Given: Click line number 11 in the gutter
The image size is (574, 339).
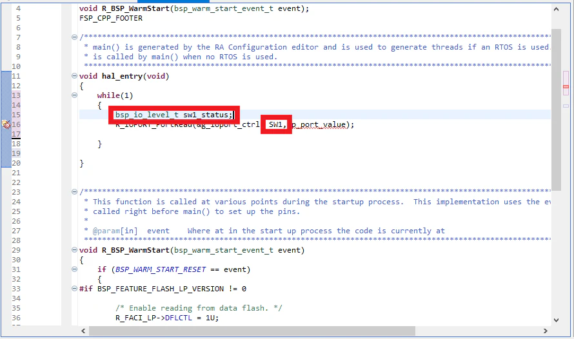Looking at the screenshot, I should click(16, 76).
